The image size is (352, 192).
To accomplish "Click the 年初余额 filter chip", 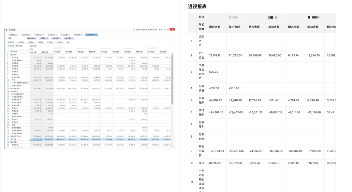I will 11,46.
